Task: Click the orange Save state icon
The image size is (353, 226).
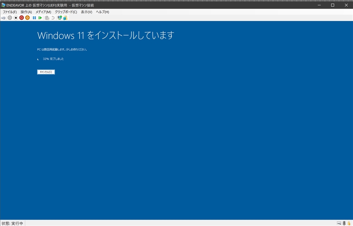Action: click(x=27, y=18)
